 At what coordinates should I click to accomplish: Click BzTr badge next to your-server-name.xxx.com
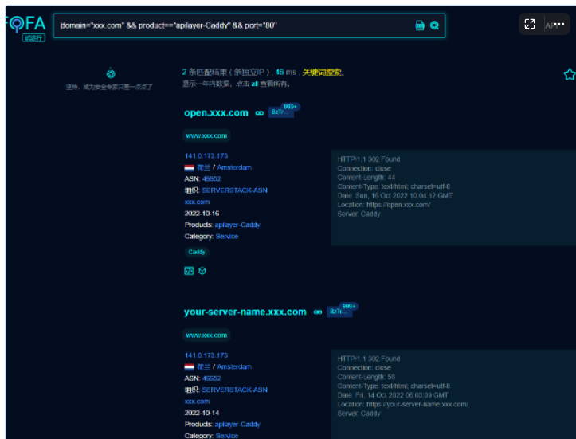coord(339,312)
